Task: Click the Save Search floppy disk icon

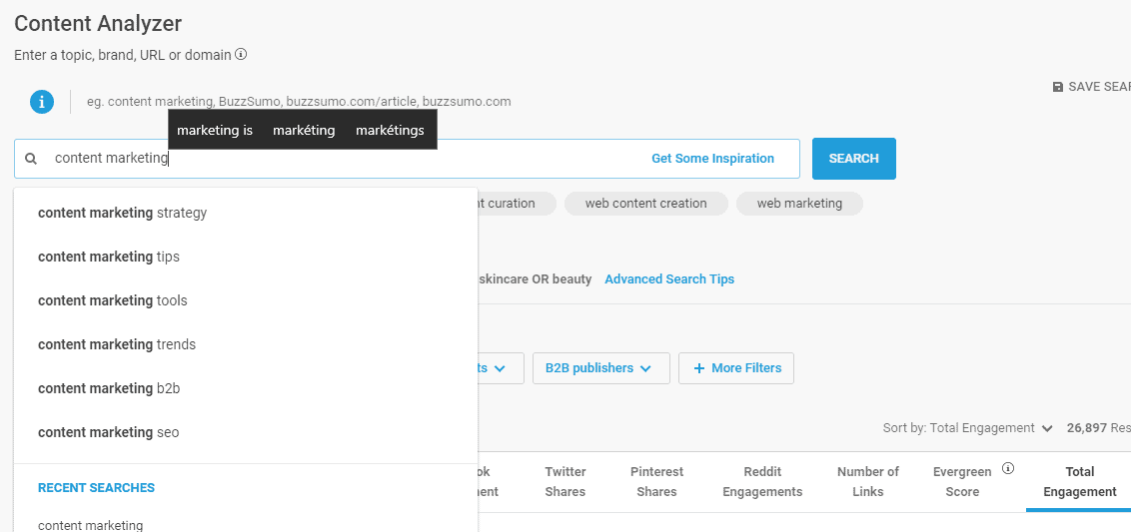Action: tap(1058, 87)
